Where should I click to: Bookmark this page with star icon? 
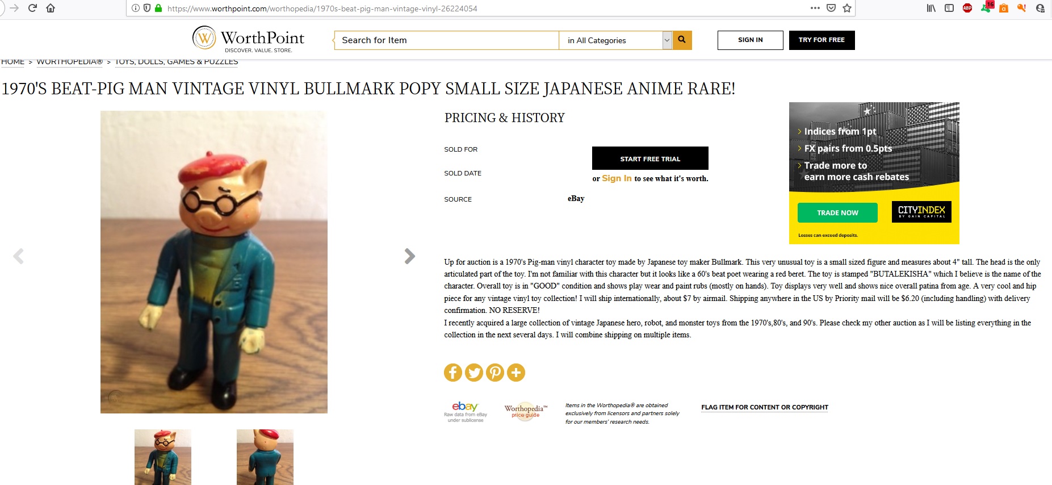(x=847, y=8)
